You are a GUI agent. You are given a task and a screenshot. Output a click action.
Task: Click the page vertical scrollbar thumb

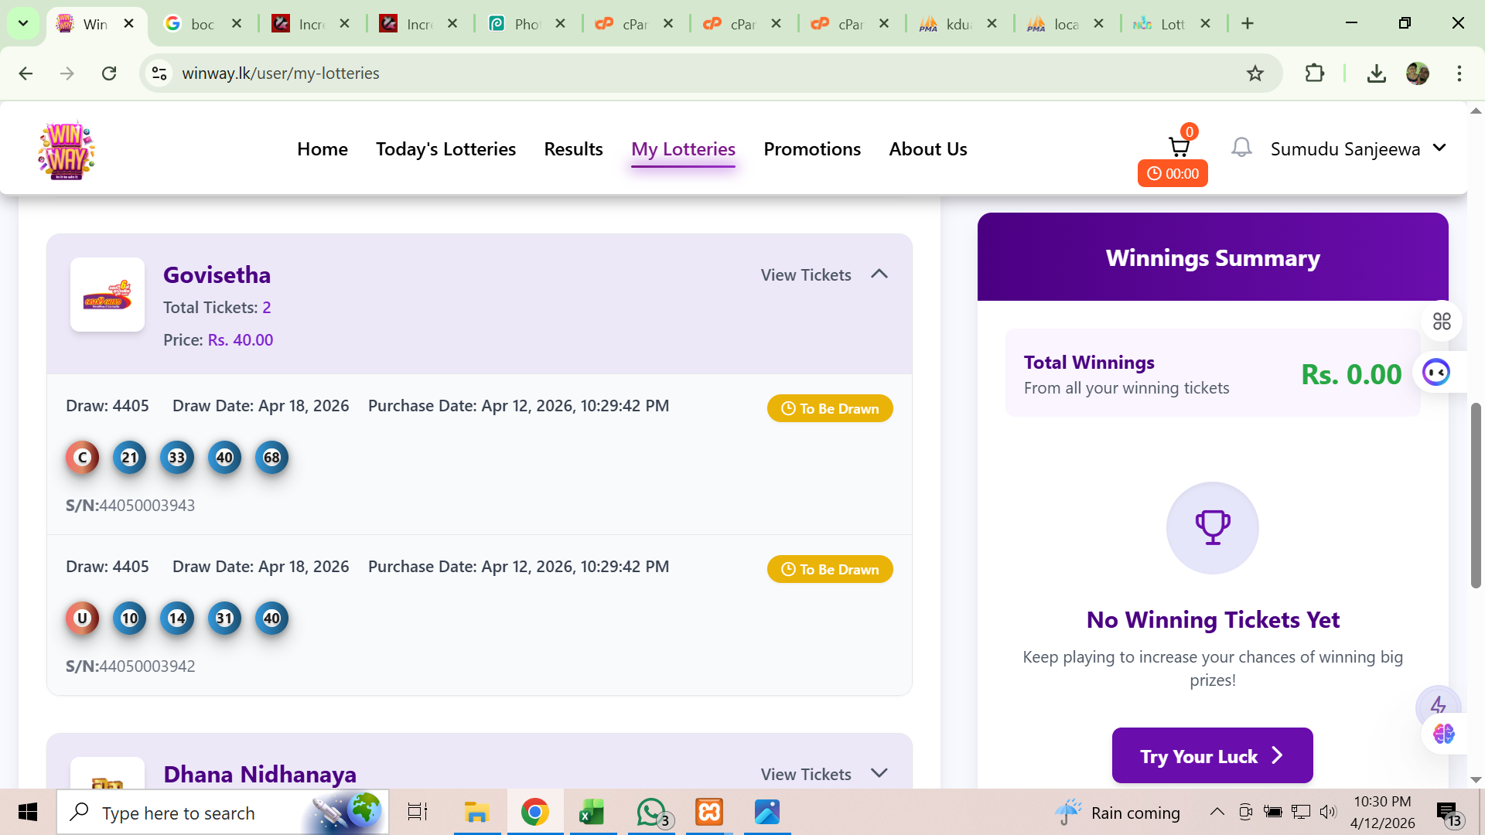coord(1476,495)
